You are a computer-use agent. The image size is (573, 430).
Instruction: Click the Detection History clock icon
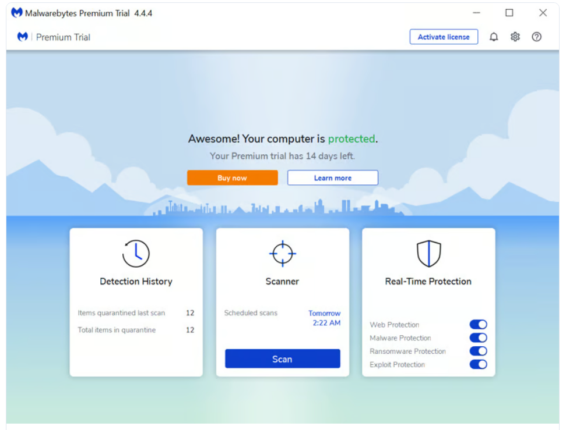[x=136, y=254]
